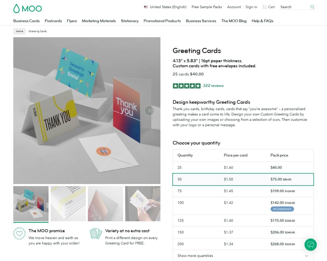
Task: Open the Promotional Products menu
Action: 162,21
